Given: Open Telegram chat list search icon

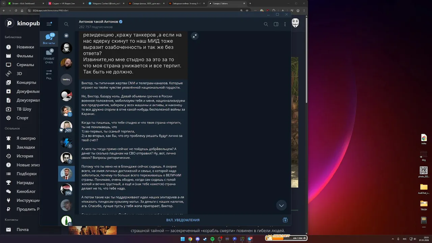Looking at the screenshot, I should [66, 24].
